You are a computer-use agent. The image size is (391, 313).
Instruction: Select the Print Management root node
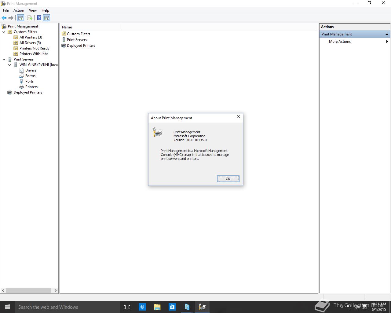pyautogui.click(x=23, y=26)
